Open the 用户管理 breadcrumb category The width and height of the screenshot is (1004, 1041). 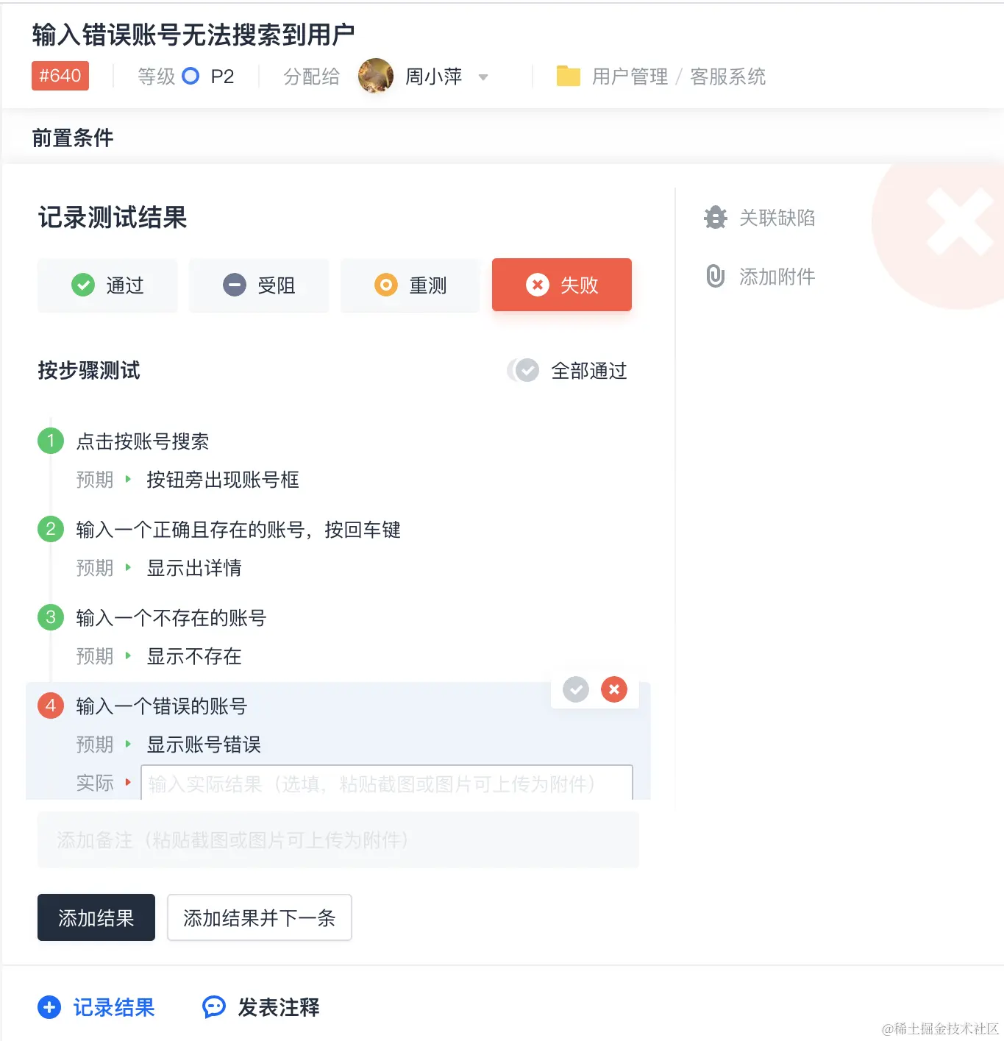point(630,76)
